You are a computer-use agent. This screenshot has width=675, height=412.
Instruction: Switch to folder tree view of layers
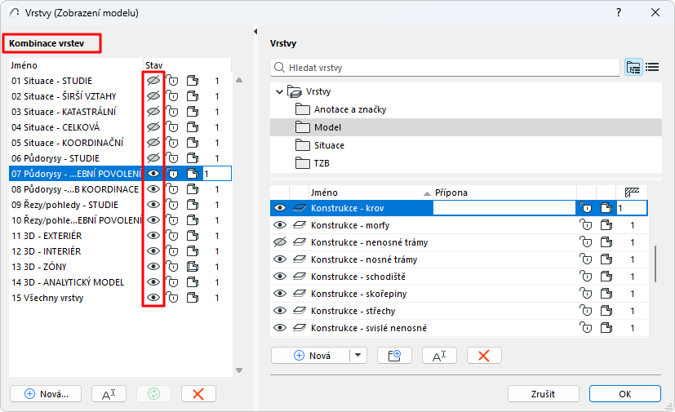point(633,68)
